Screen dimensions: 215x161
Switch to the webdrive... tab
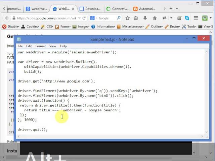[37, 9]
